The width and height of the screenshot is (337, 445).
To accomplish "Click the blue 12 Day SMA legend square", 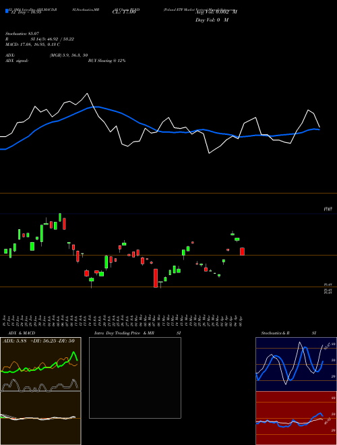I will tap(7, 11).
